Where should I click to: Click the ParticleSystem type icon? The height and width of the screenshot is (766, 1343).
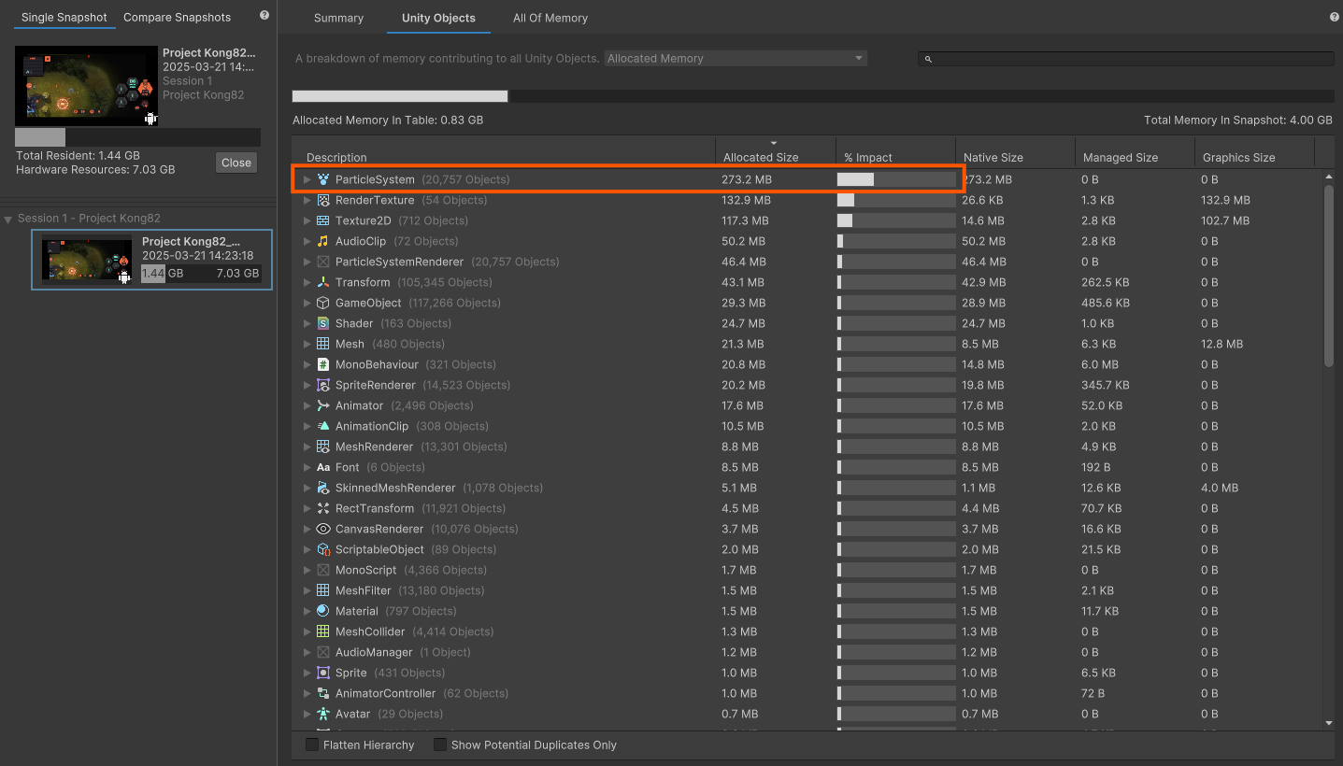[x=323, y=179]
